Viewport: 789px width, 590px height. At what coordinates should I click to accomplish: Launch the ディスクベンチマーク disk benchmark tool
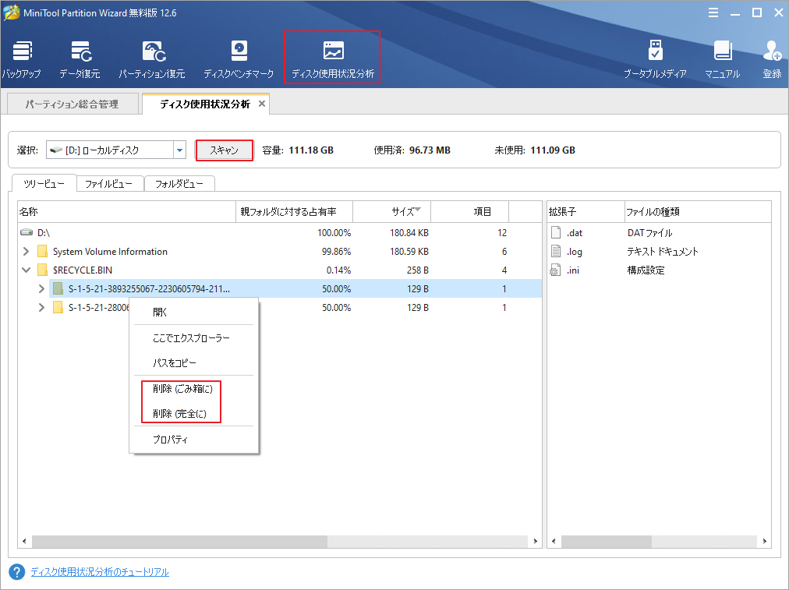238,56
